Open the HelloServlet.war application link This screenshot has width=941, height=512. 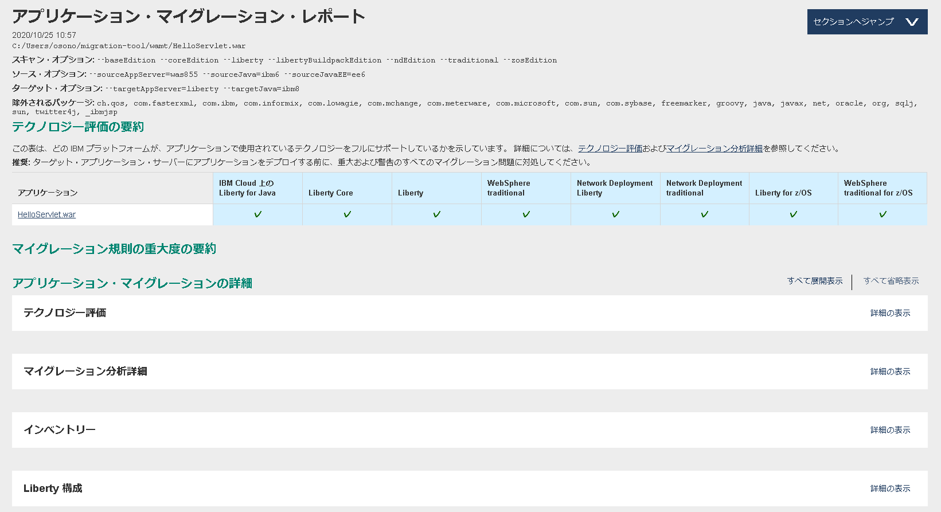tap(46, 214)
